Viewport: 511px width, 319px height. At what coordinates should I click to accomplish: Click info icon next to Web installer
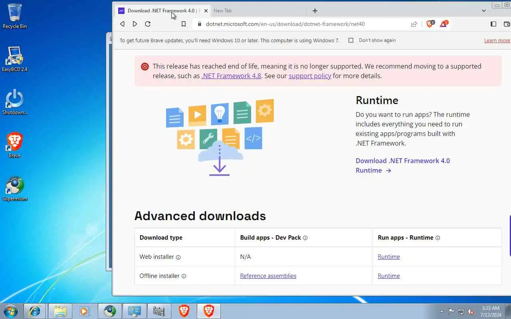178,257
